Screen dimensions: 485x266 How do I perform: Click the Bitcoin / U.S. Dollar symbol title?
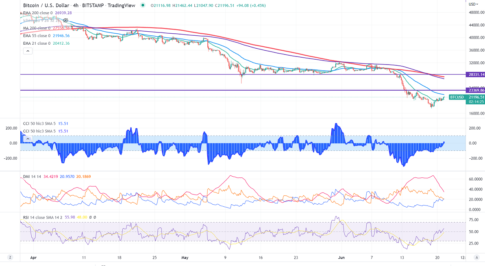46,5
